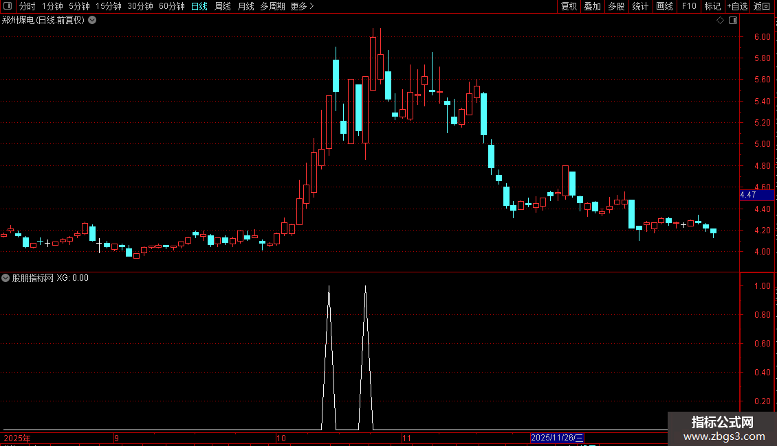This screenshot has height=446, width=777.
Task: Click the month 11 label on time axis
Action: (x=406, y=438)
